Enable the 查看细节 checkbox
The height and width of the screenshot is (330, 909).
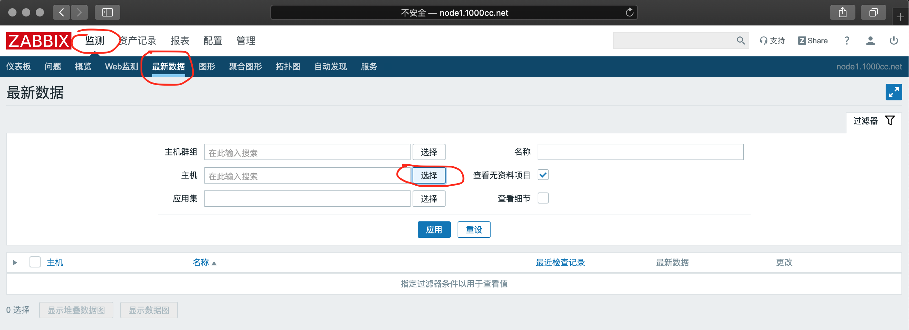[543, 198]
